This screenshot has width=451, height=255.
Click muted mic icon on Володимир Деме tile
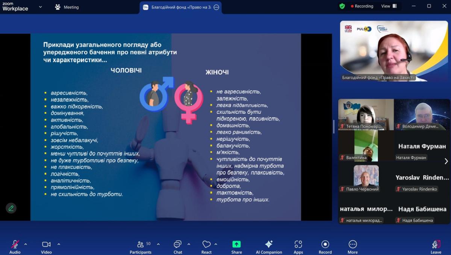click(398, 127)
